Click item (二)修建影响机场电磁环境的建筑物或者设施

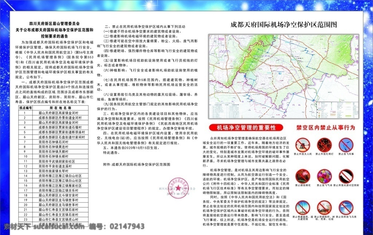click(x=140, y=36)
